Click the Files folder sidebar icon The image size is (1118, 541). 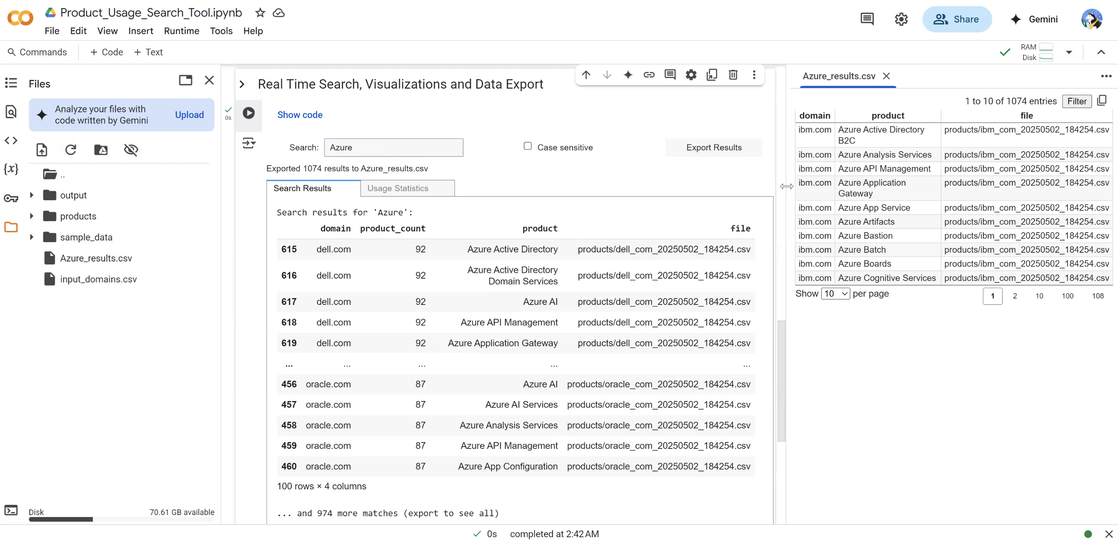(11, 227)
